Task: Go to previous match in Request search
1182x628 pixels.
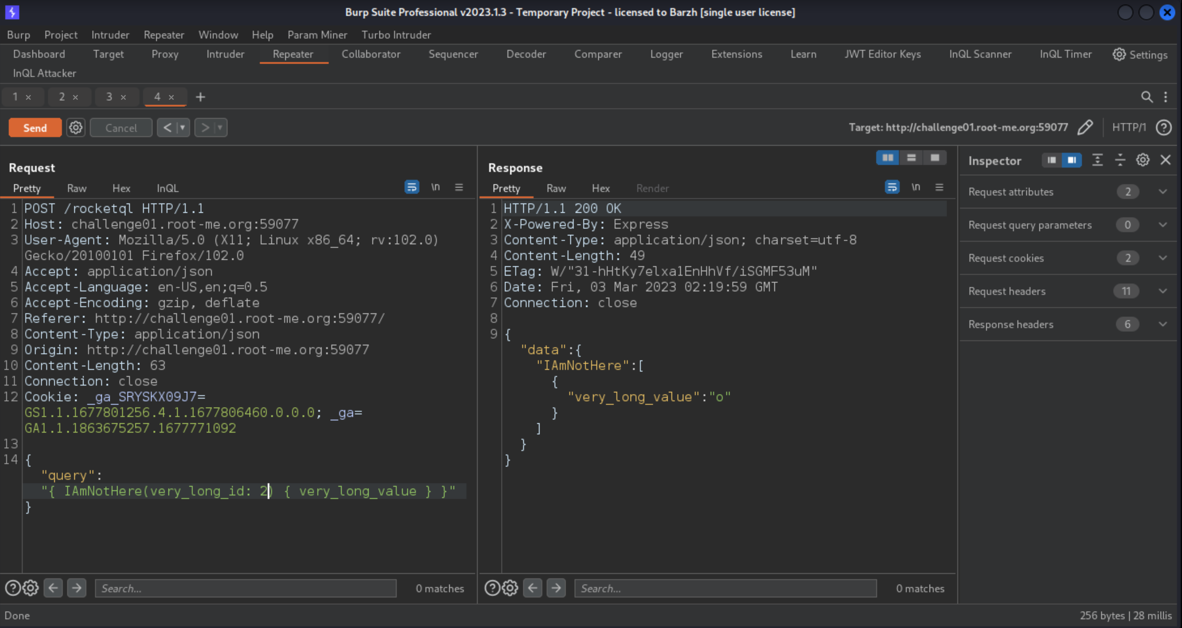Action: [53, 588]
